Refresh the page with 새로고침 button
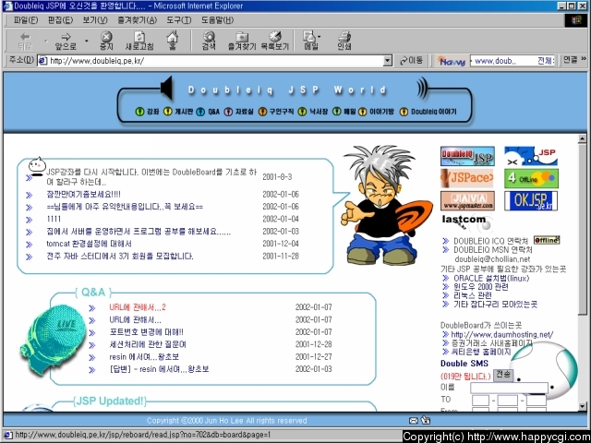Viewport: 591px width, 443px height. click(x=139, y=41)
